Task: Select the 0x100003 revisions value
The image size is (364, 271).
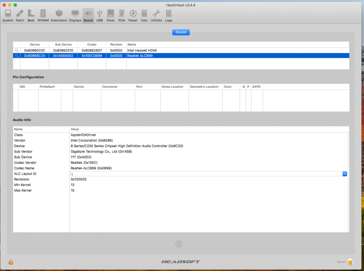Action: [x=79, y=180]
